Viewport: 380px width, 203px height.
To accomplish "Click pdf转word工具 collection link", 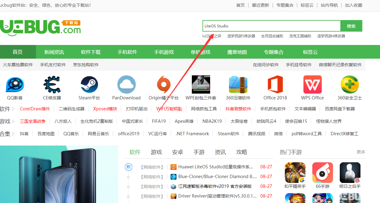I will point(307,134).
